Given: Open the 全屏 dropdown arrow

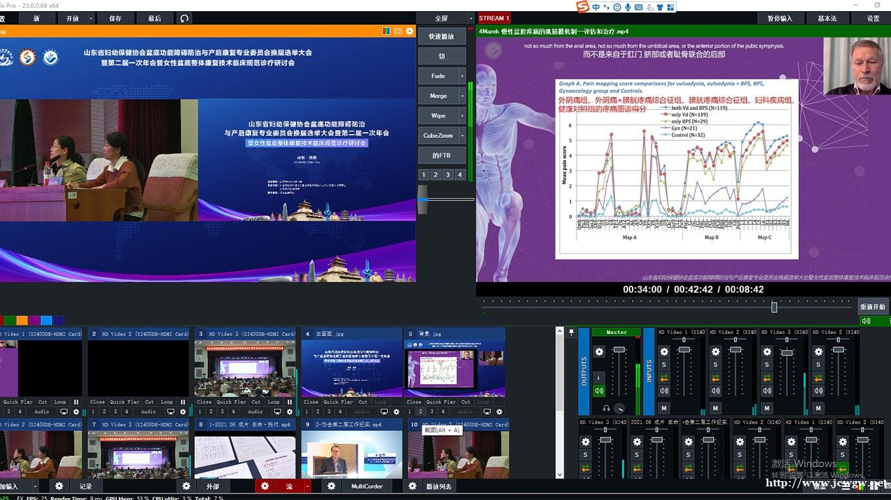Looking at the screenshot, I should coord(470,18).
